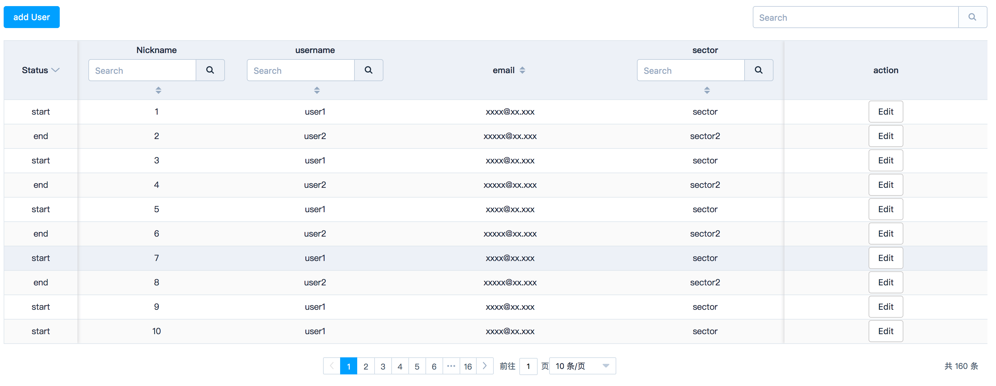The image size is (996, 386).
Task: Click the ellipsis to reveal hidden pages
Action: point(451,366)
